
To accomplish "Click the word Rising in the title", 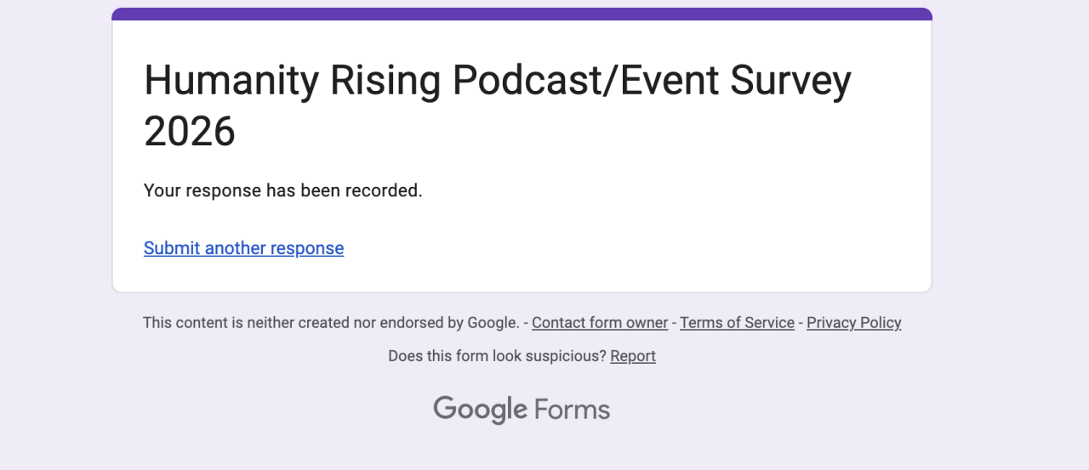I will coord(385,81).
